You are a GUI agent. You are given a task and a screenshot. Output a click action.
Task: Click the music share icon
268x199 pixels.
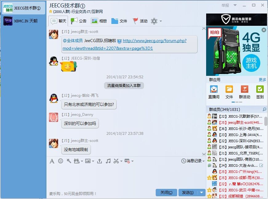point(108,161)
